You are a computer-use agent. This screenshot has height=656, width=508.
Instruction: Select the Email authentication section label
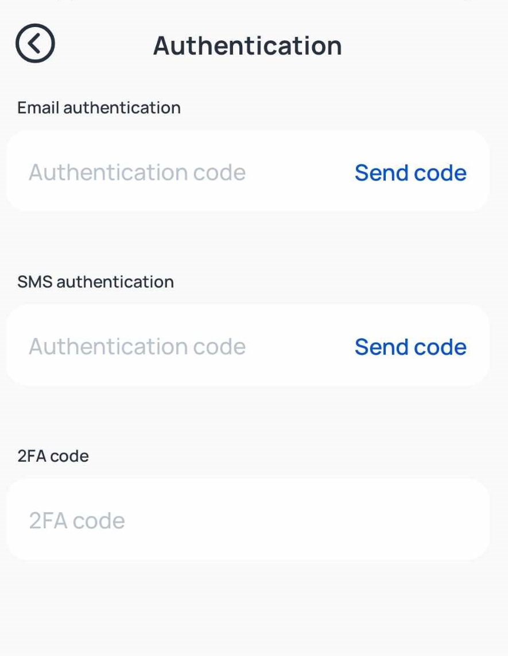99,108
